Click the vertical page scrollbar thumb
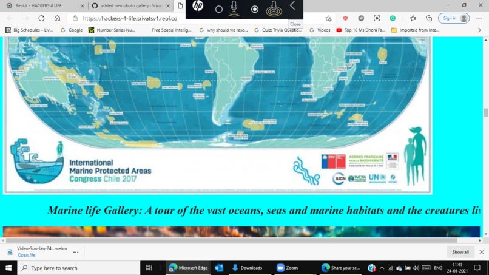 tap(485, 112)
